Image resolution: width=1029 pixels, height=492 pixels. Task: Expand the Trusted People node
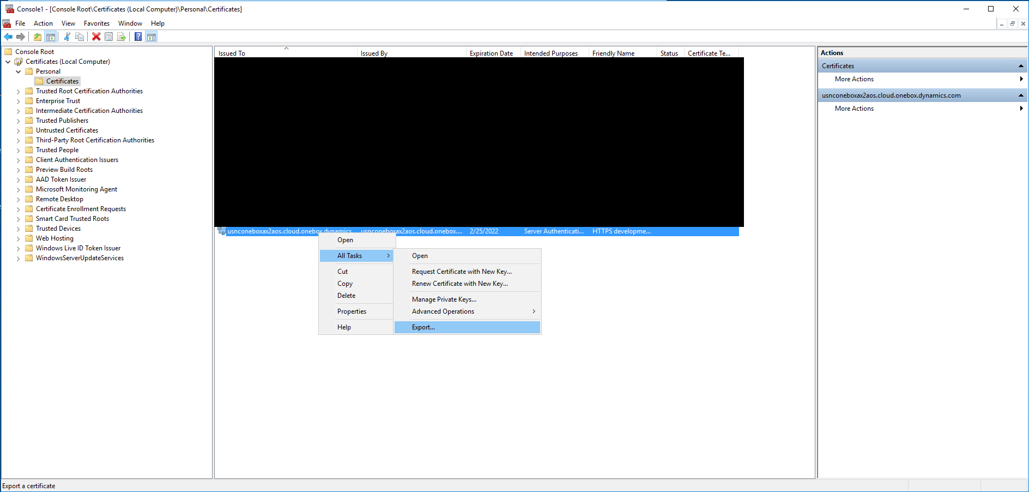pyautogui.click(x=19, y=150)
